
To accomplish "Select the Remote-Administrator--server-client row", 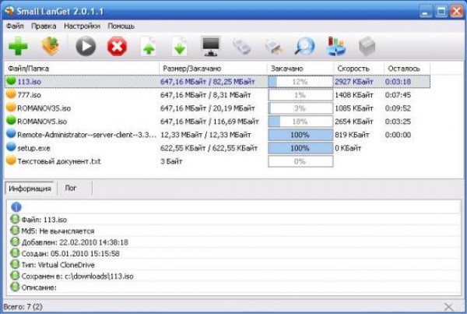I will 217,135.
